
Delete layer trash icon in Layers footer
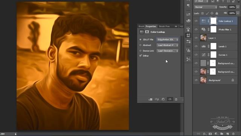[x=233, y=134]
